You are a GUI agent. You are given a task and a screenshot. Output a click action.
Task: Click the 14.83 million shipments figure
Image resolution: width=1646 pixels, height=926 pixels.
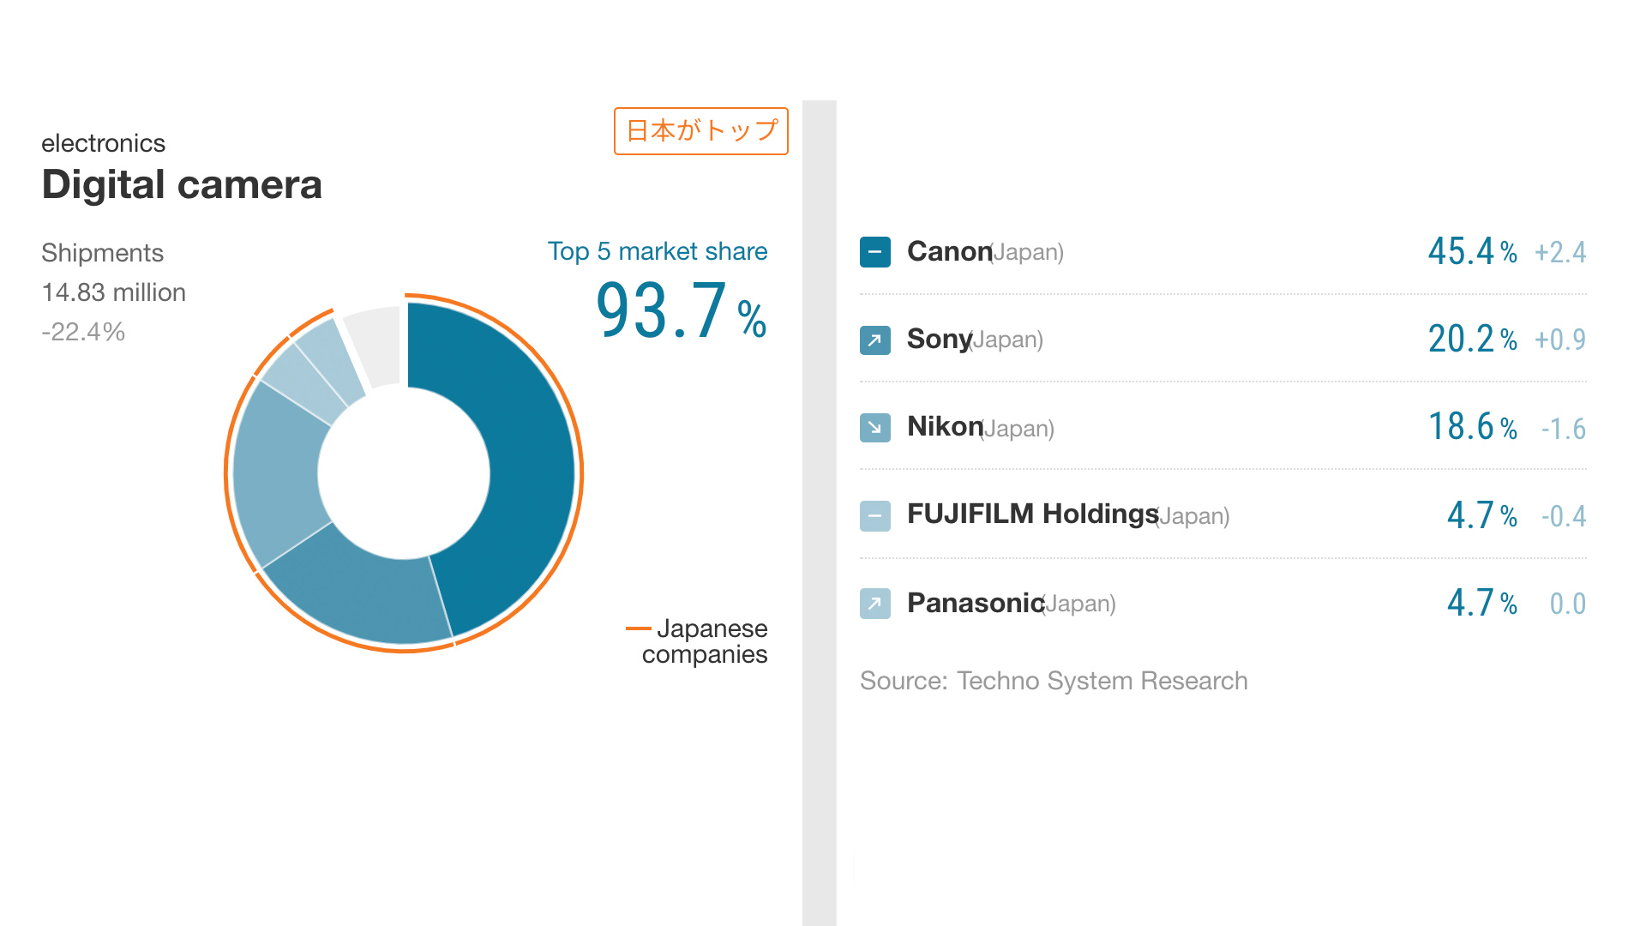coord(114,292)
